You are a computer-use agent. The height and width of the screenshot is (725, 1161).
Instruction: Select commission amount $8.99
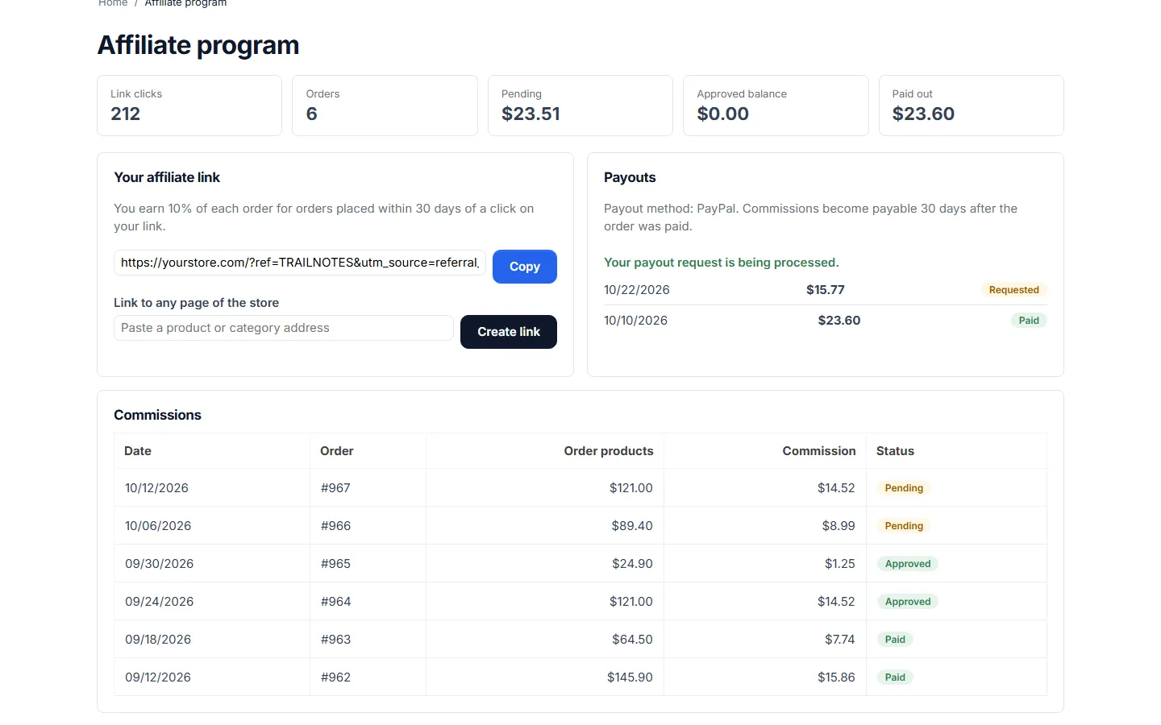click(838, 526)
